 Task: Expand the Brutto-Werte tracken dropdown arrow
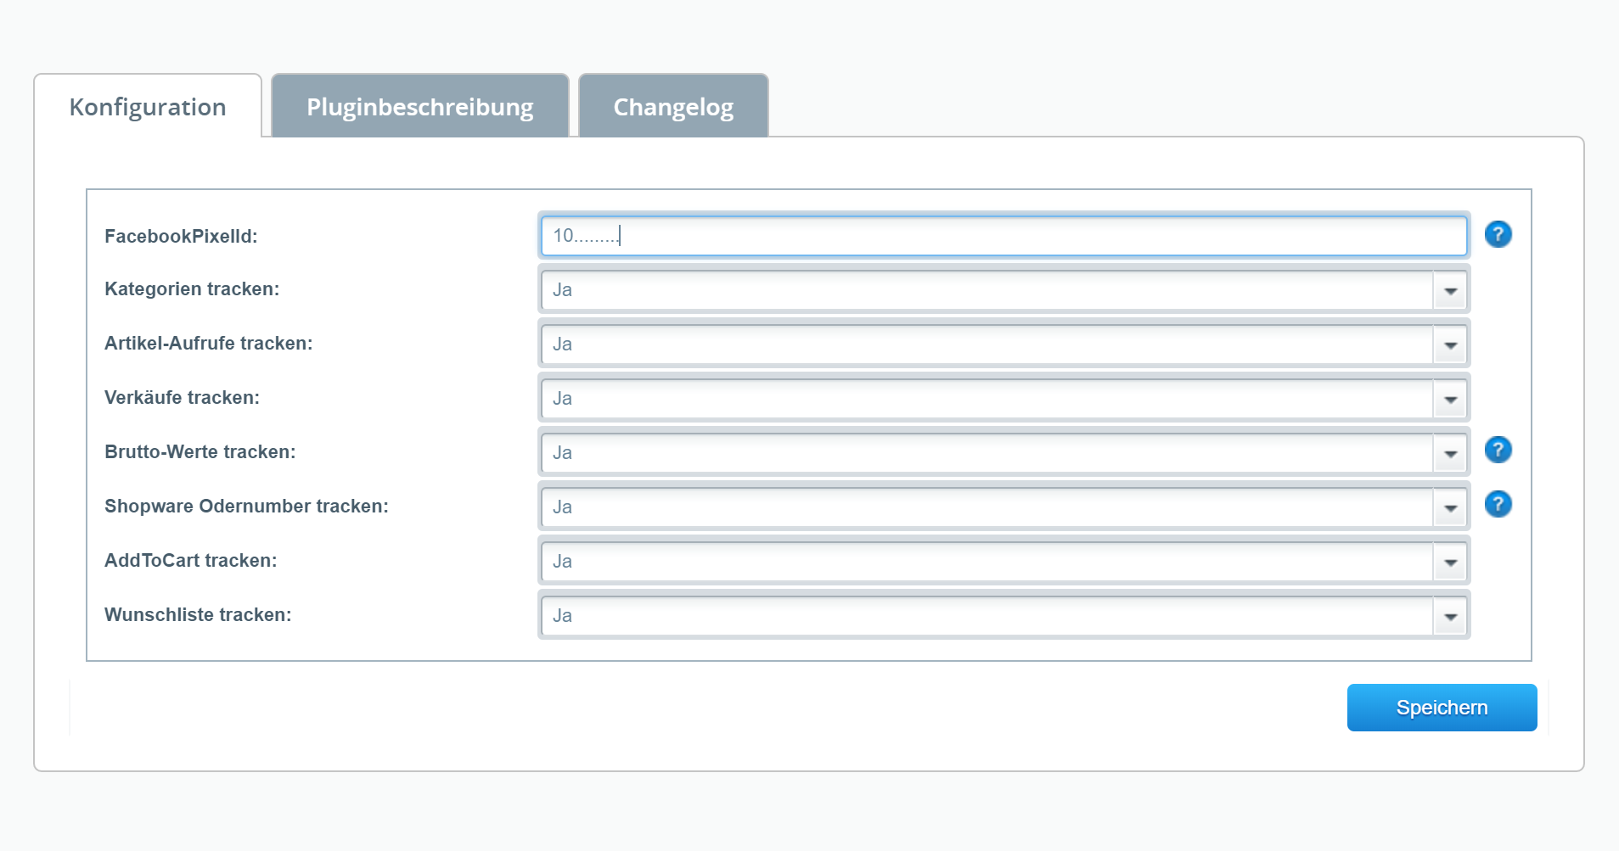click(1450, 453)
